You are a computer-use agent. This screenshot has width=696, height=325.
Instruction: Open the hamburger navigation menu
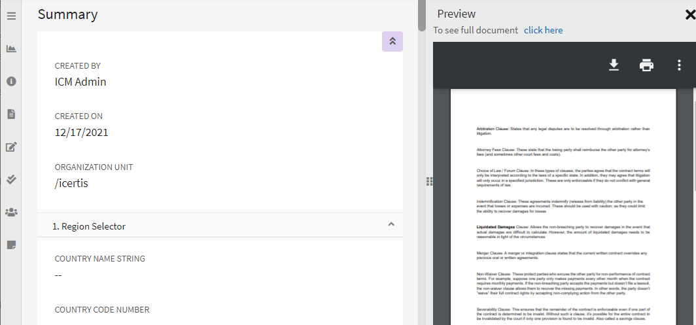tap(11, 16)
